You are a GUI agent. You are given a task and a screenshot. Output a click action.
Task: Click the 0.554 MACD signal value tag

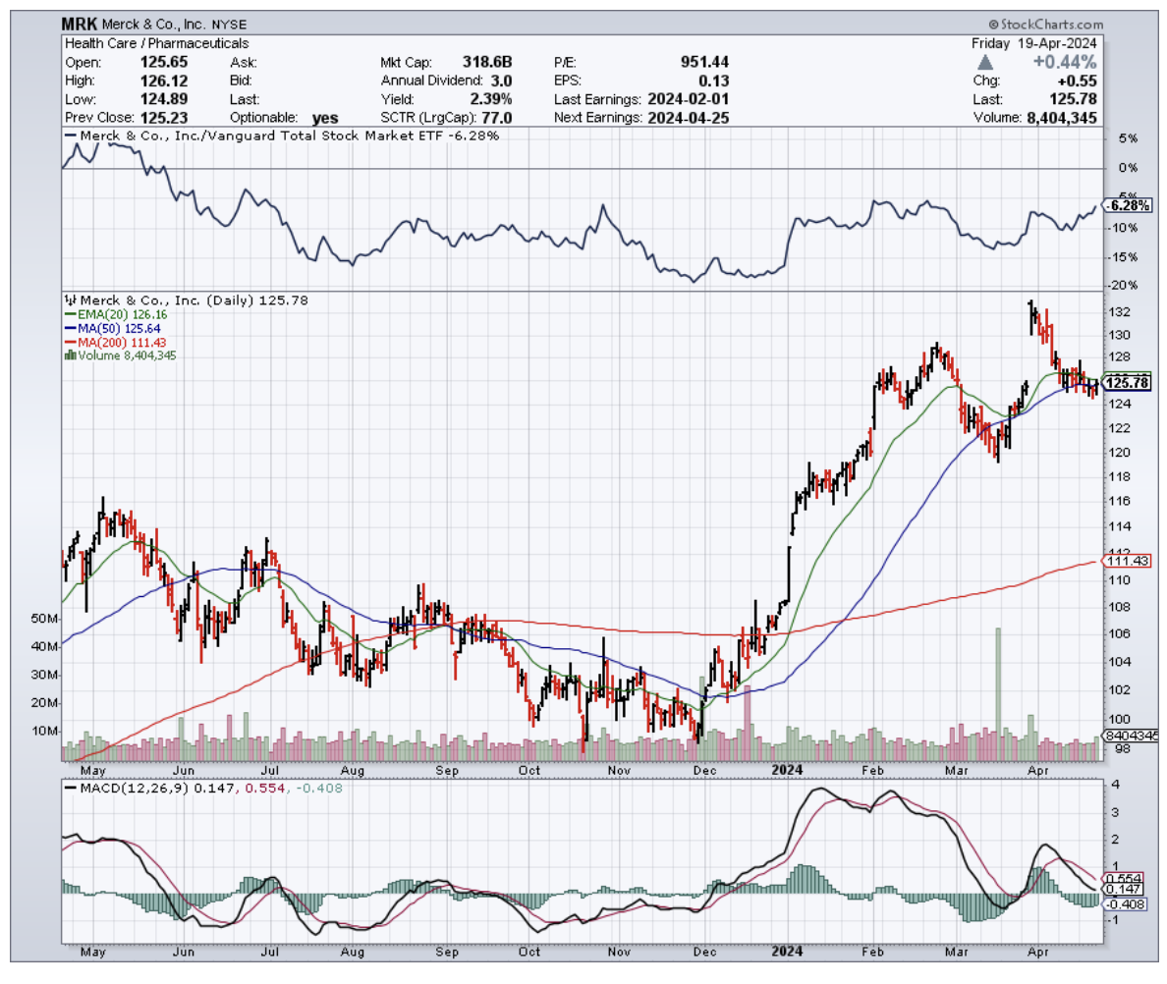pyautogui.click(x=1122, y=877)
